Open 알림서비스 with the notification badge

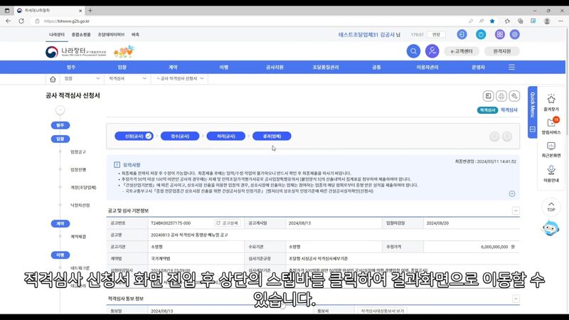(551, 126)
